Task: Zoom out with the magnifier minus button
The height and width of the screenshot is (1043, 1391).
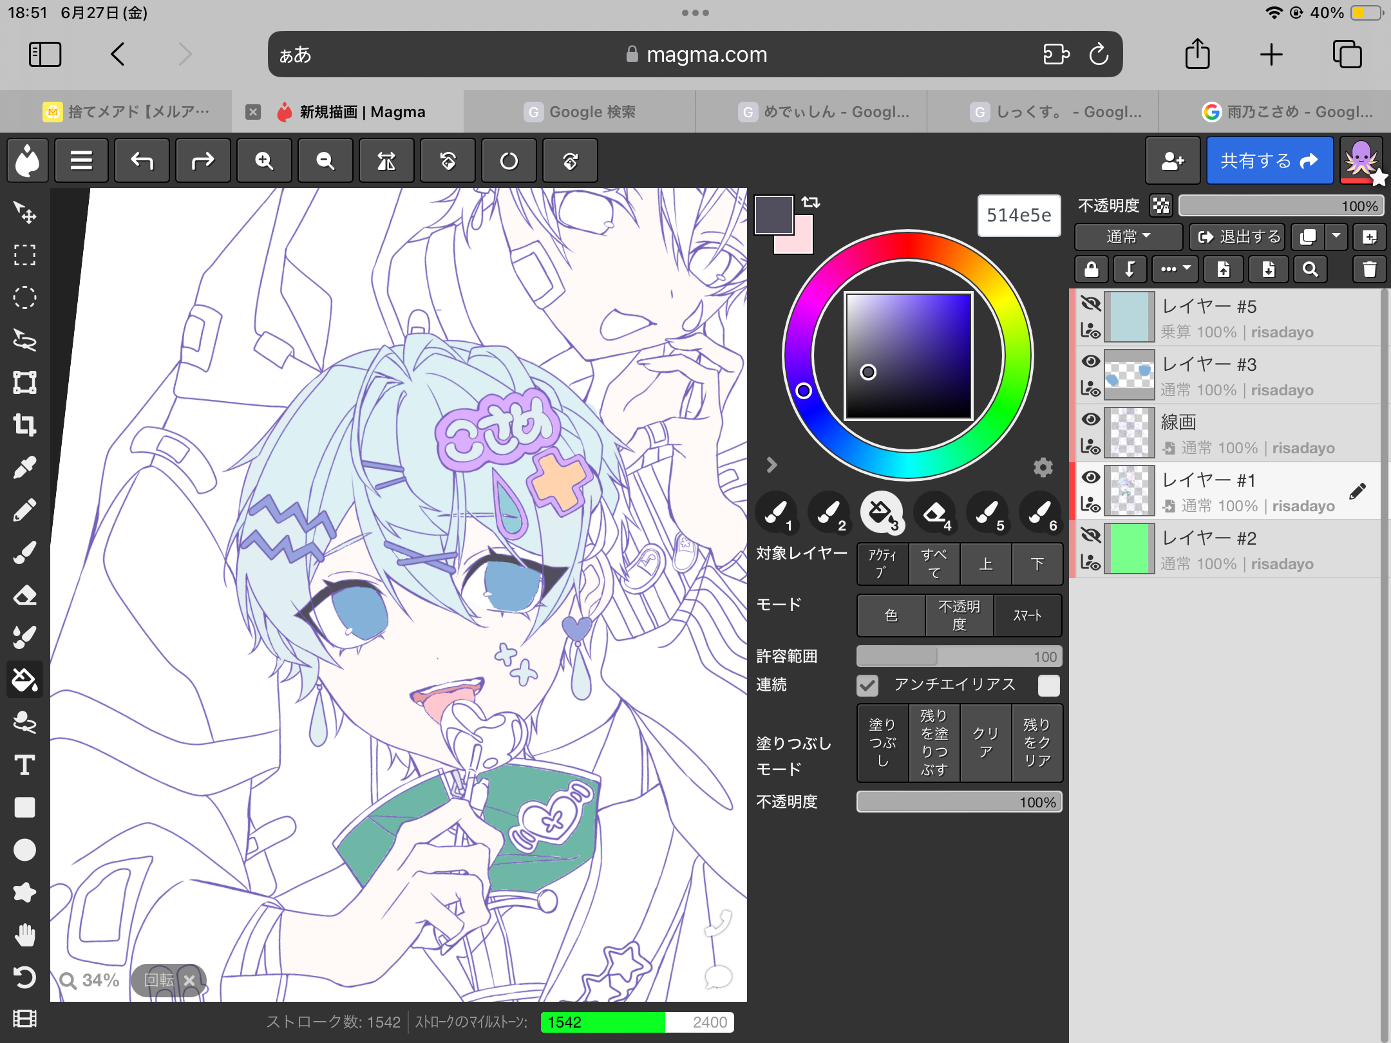Action: [x=325, y=160]
